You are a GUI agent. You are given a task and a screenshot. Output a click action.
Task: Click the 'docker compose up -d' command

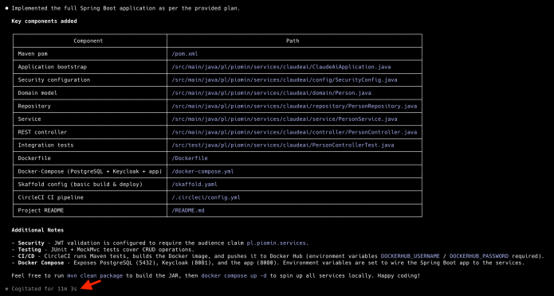click(x=234, y=275)
